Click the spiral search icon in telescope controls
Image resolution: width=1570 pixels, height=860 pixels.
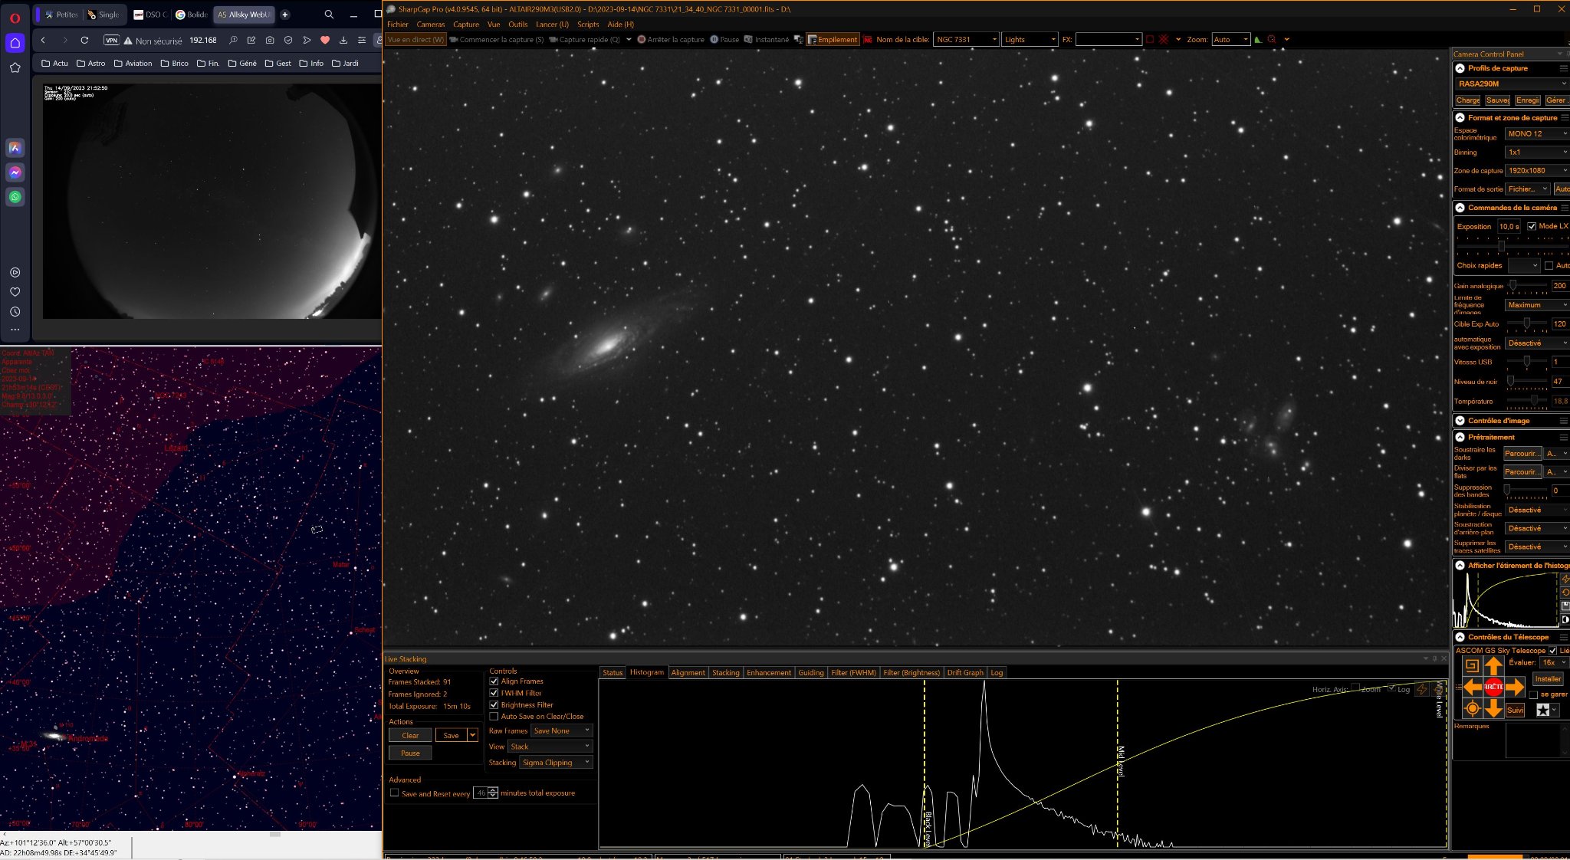pyautogui.click(x=1472, y=665)
